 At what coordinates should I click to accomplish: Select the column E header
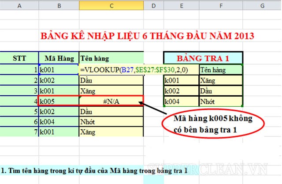tap(181, 5)
